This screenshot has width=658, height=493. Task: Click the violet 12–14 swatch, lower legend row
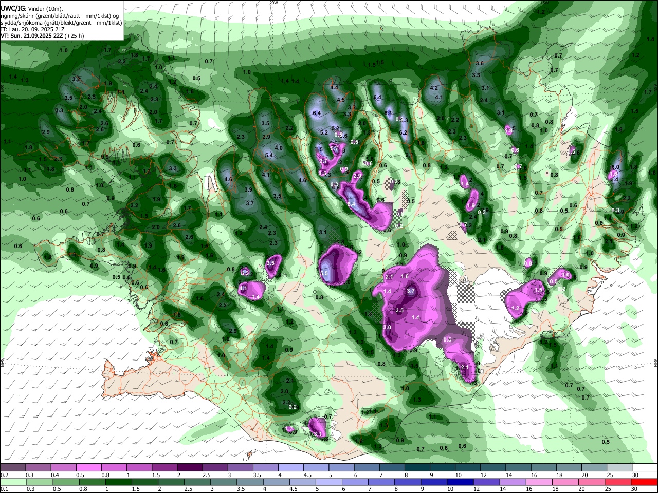(x=486, y=482)
